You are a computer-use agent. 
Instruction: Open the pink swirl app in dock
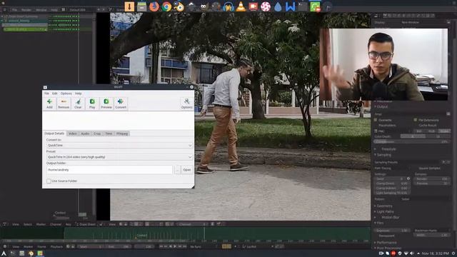coord(266,6)
